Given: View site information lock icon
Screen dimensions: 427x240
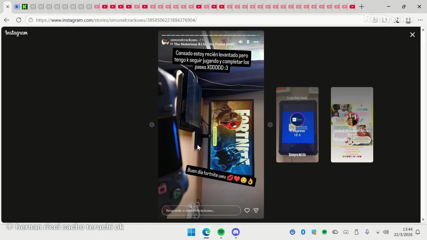Looking at the screenshot, I should coord(31,20).
